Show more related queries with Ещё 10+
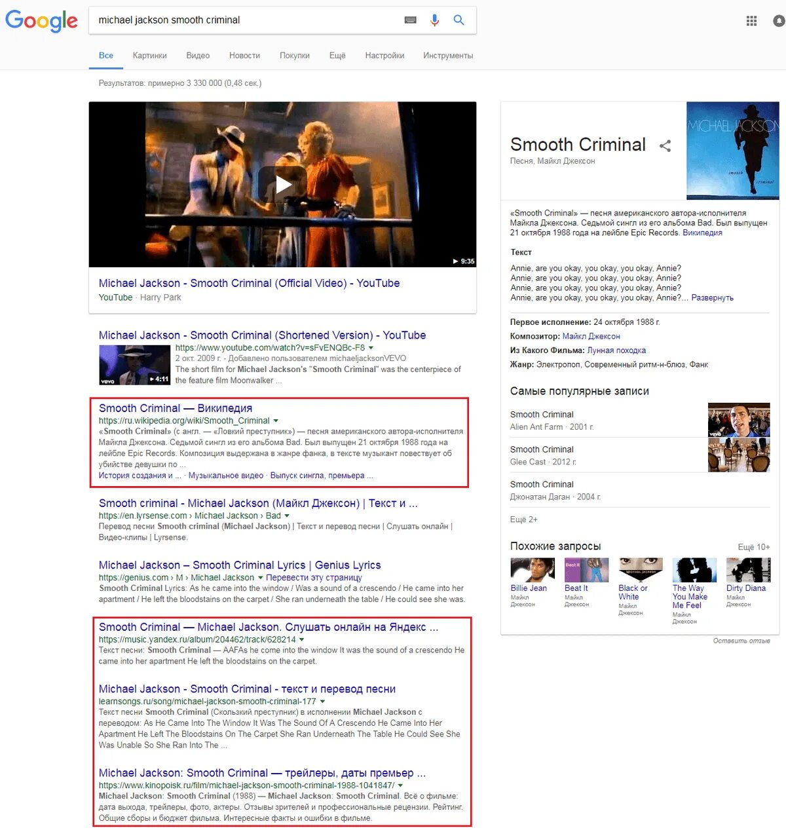Image resolution: width=786 pixels, height=830 pixels. click(x=754, y=547)
